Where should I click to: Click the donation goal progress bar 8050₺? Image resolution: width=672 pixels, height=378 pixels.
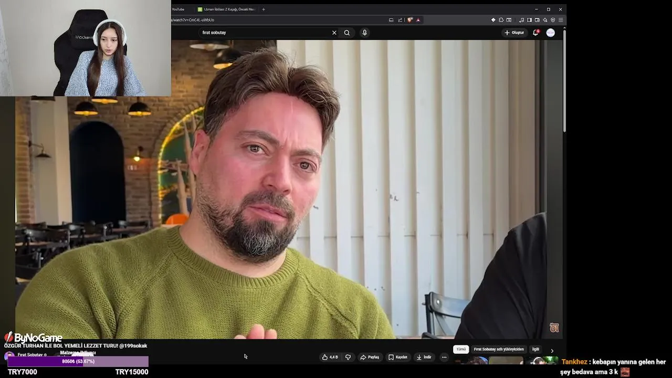(78, 361)
